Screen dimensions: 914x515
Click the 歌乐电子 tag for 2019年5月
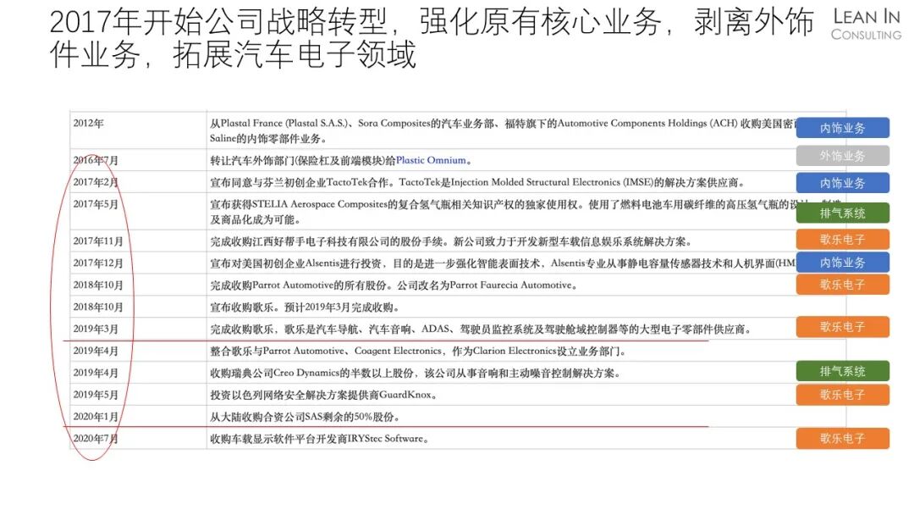pos(842,395)
